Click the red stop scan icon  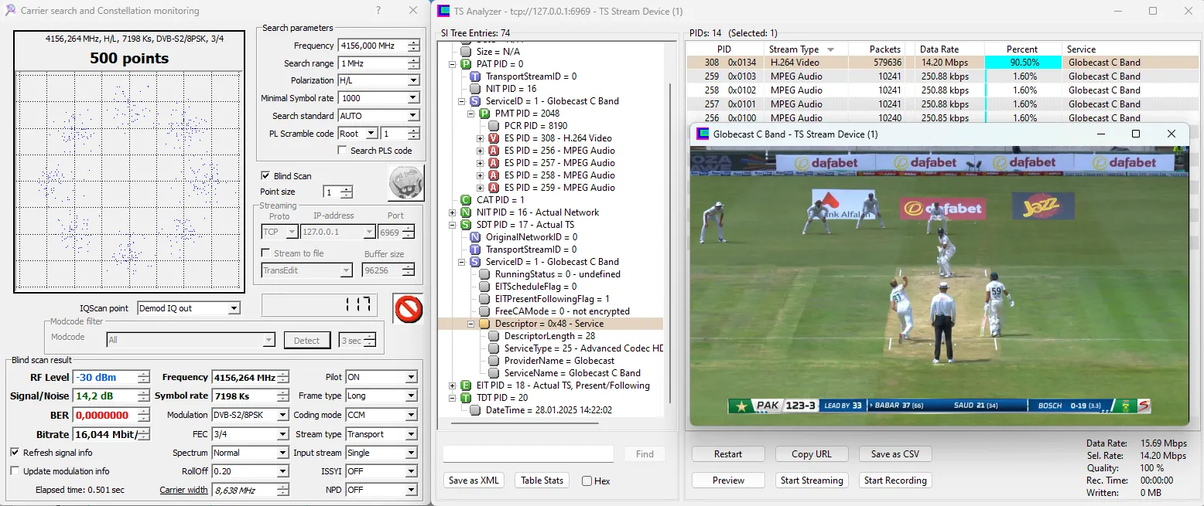[x=408, y=308]
